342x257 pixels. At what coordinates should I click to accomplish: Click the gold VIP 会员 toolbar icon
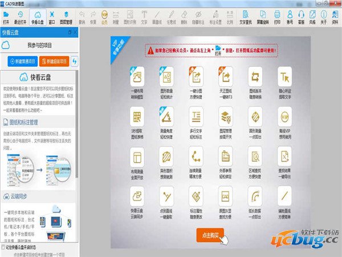104,18
